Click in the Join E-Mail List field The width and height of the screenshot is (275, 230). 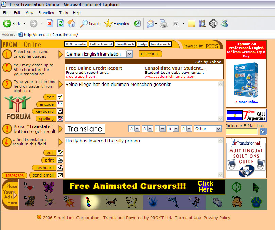coord(242,131)
